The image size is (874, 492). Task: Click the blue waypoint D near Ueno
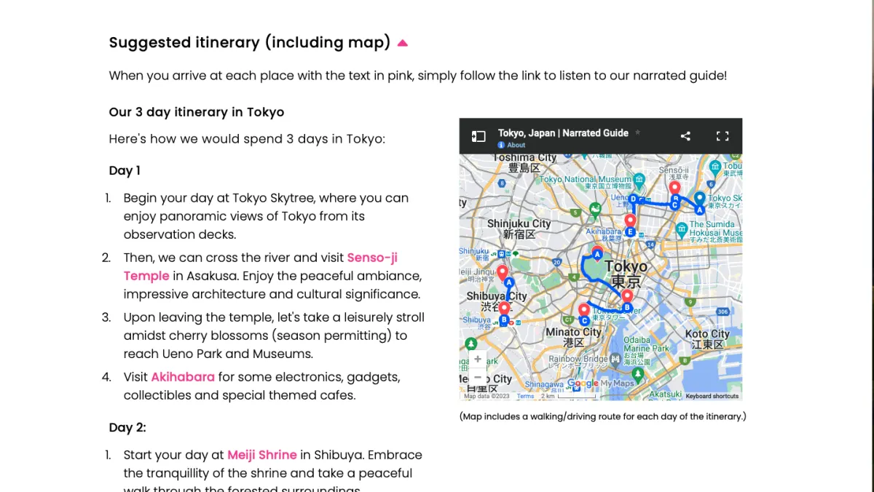(633, 199)
